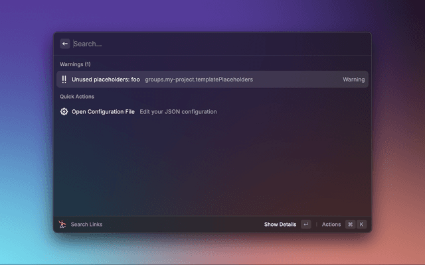Click the double exclamation warning icon

point(64,79)
